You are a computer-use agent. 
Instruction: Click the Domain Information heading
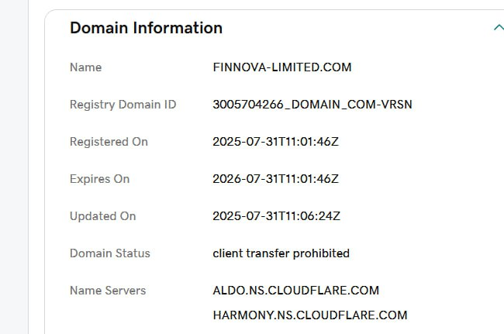coord(146,28)
